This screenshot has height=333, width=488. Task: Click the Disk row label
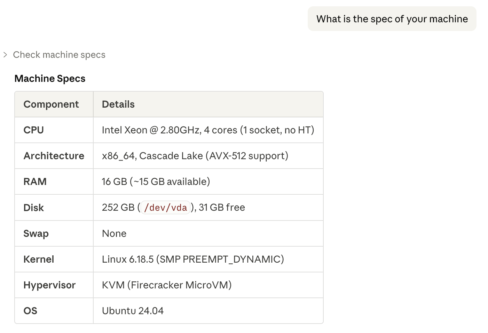[x=33, y=208]
